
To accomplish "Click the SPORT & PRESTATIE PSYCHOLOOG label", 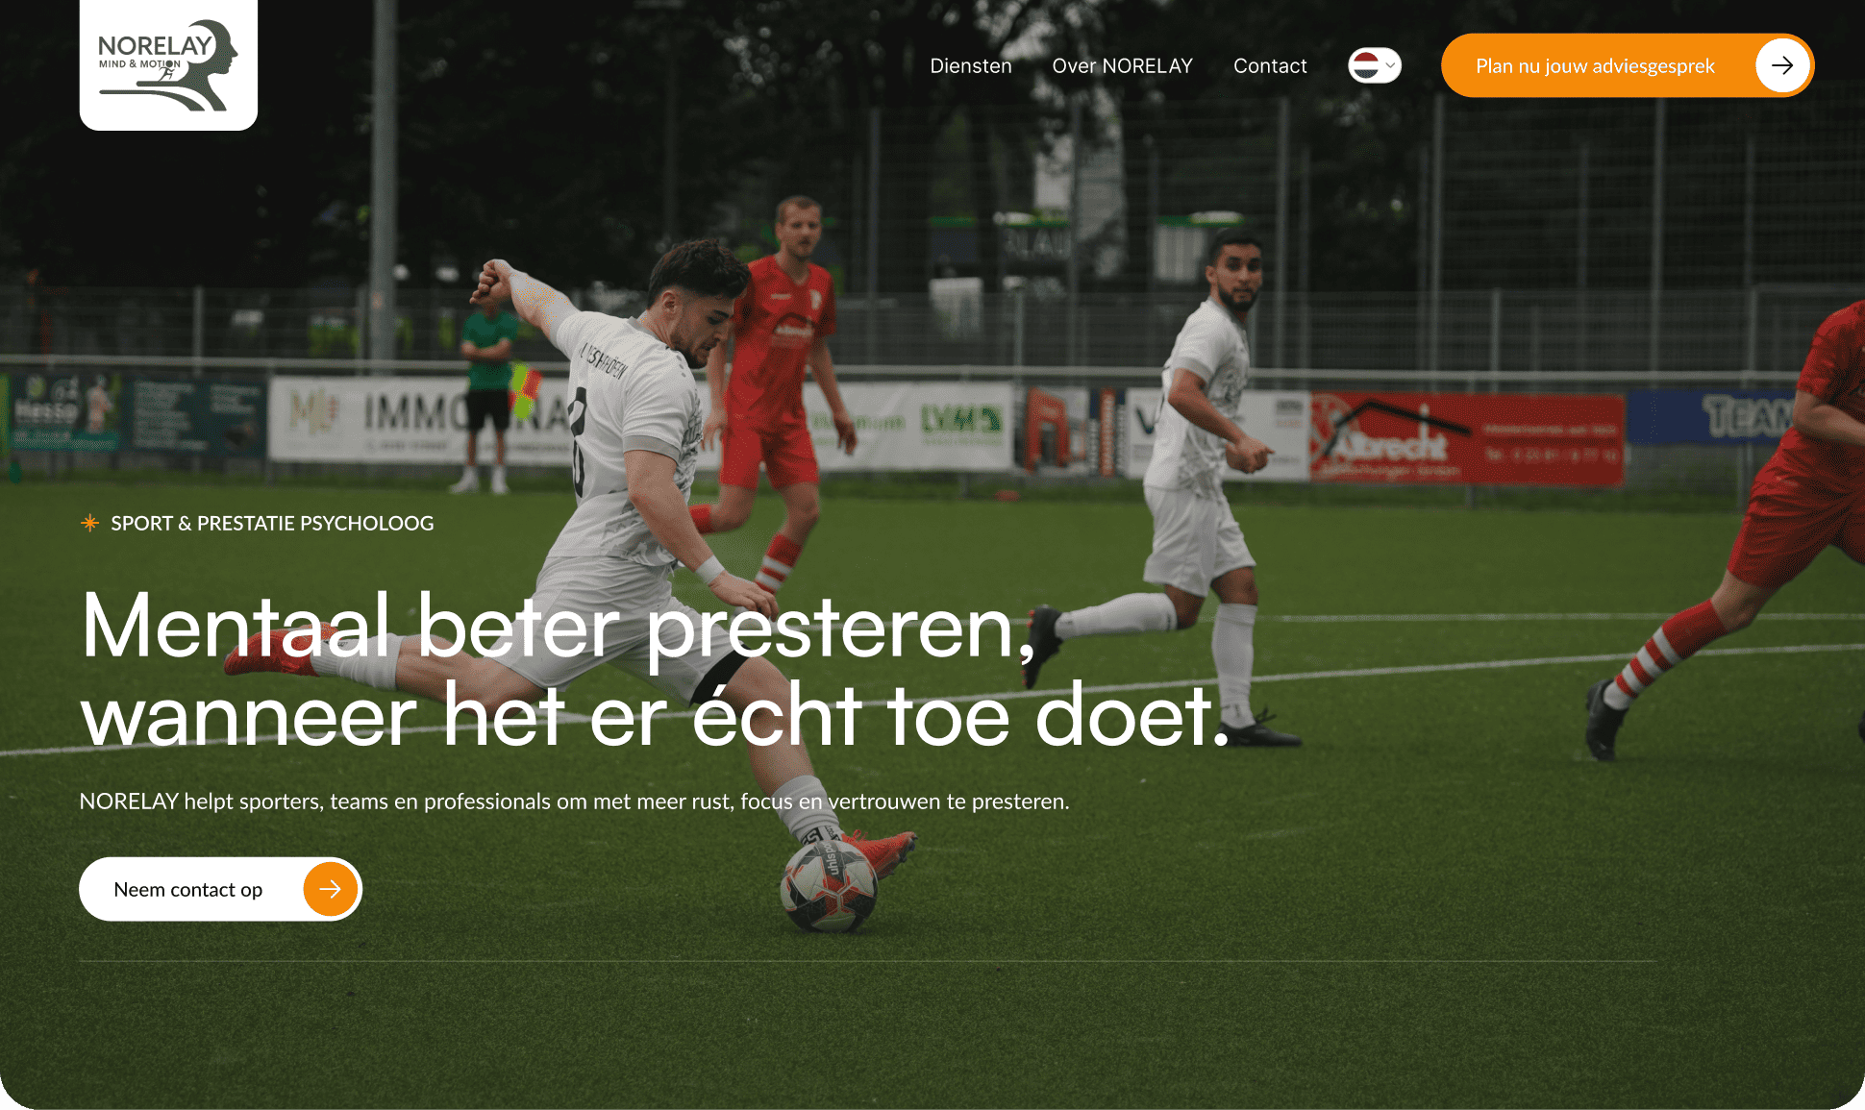I will [272, 523].
